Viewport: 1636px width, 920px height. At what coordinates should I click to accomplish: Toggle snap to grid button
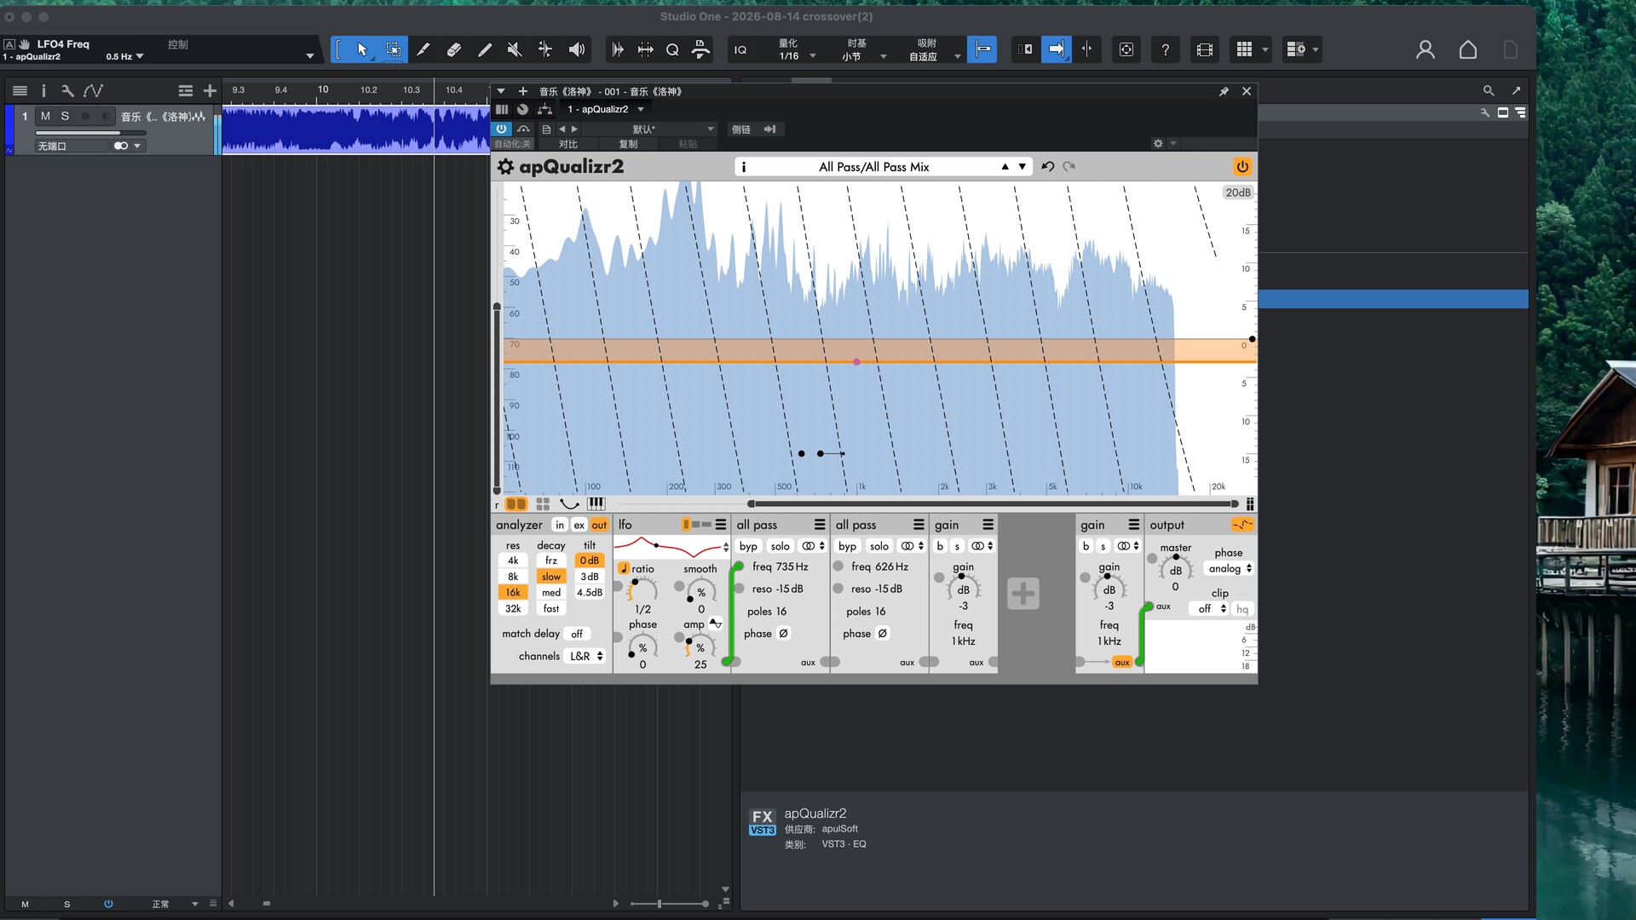coord(982,49)
